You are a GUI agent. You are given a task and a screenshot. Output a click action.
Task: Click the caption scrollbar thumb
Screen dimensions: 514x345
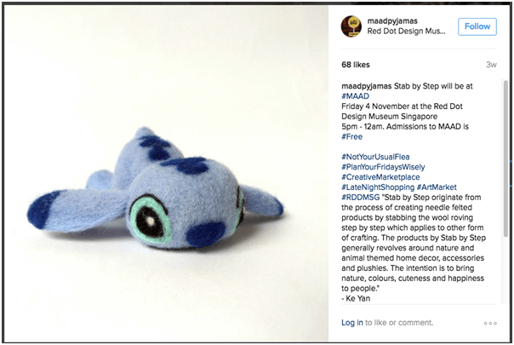(x=505, y=158)
